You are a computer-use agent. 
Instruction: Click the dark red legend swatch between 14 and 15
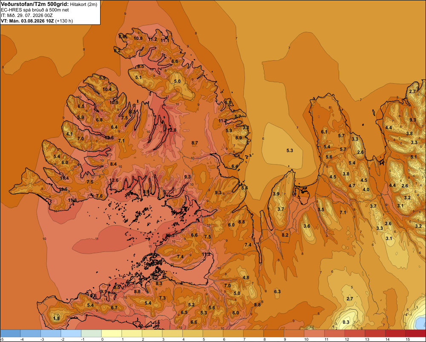coord(395,334)
